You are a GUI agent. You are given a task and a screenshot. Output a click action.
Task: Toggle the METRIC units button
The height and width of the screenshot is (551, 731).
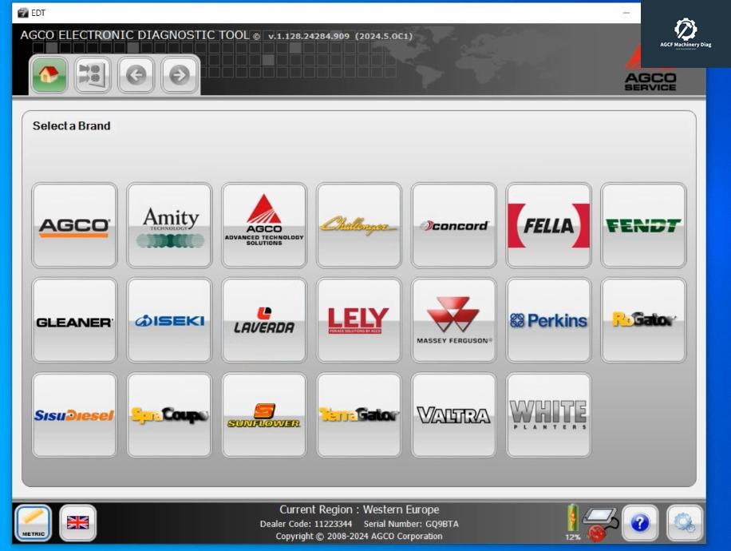click(x=34, y=523)
